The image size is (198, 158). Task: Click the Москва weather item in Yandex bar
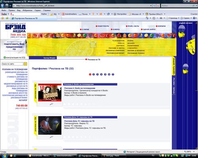pyautogui.click(x=135, y=14)
